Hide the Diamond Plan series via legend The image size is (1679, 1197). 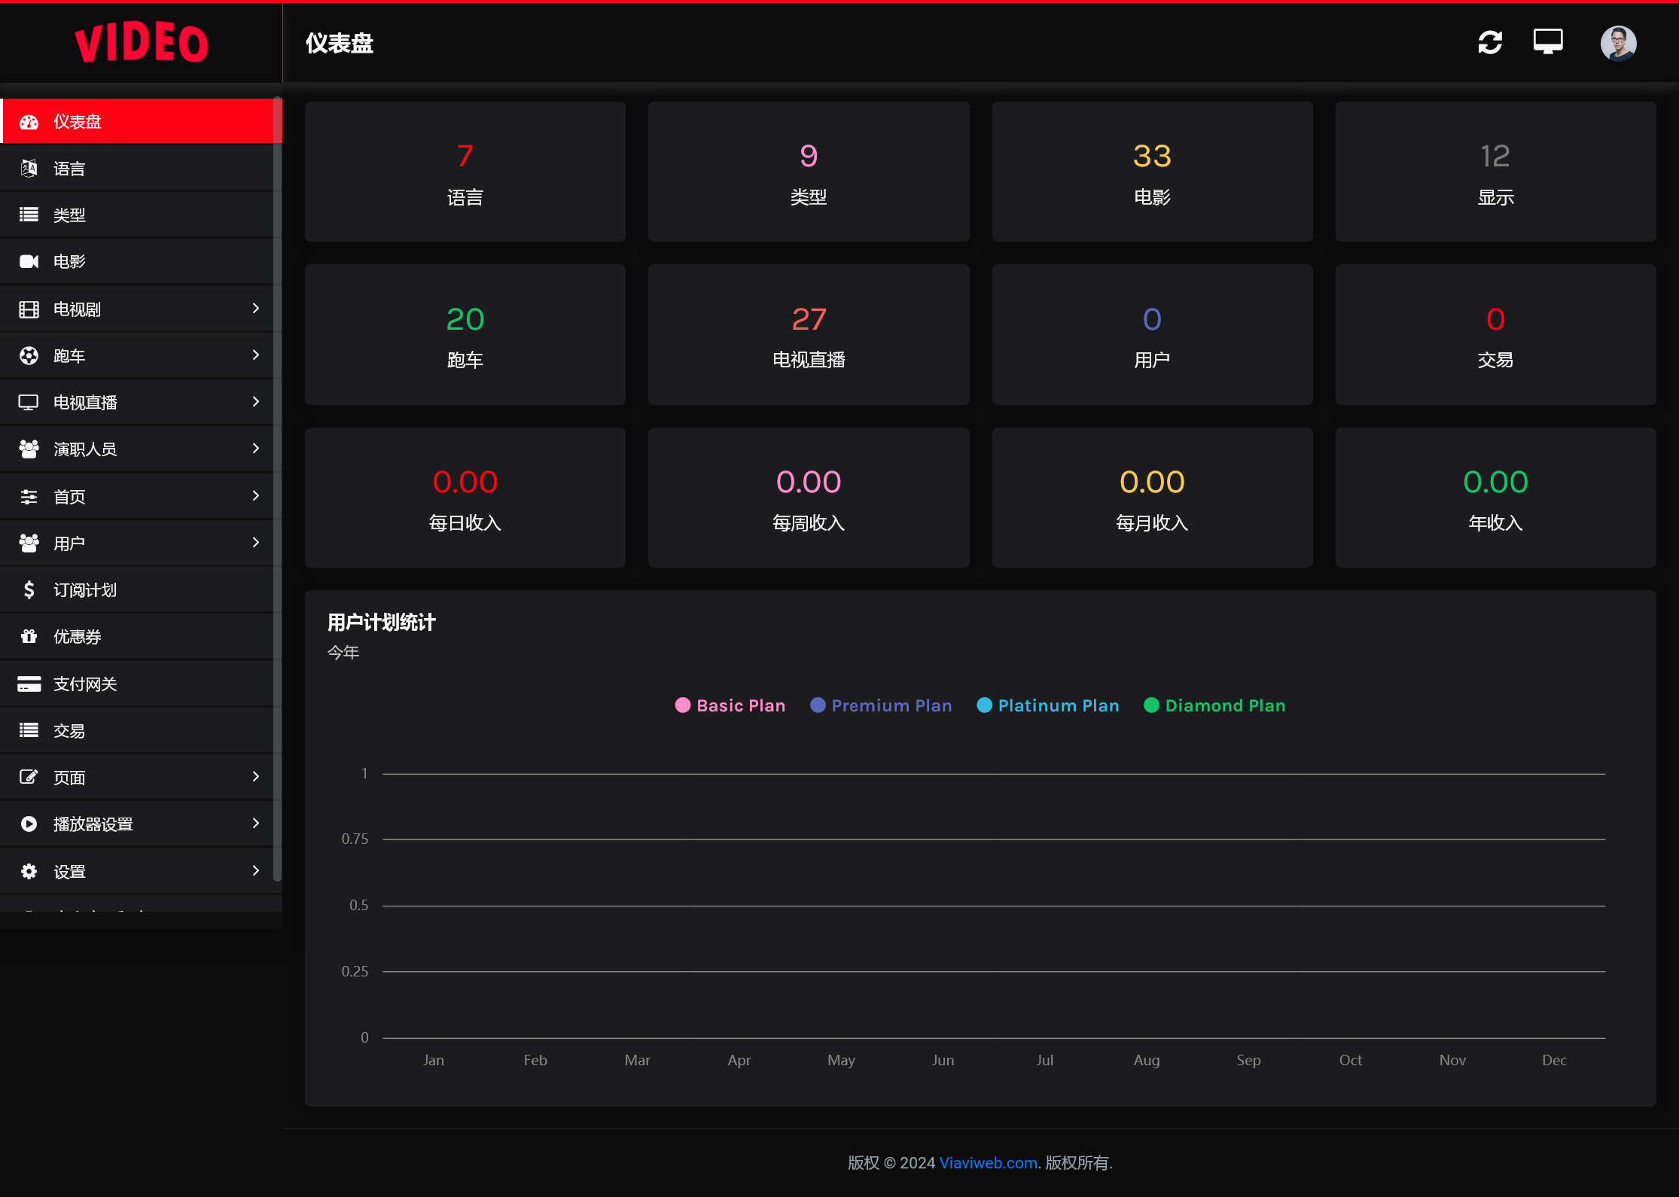point(1224,705)
